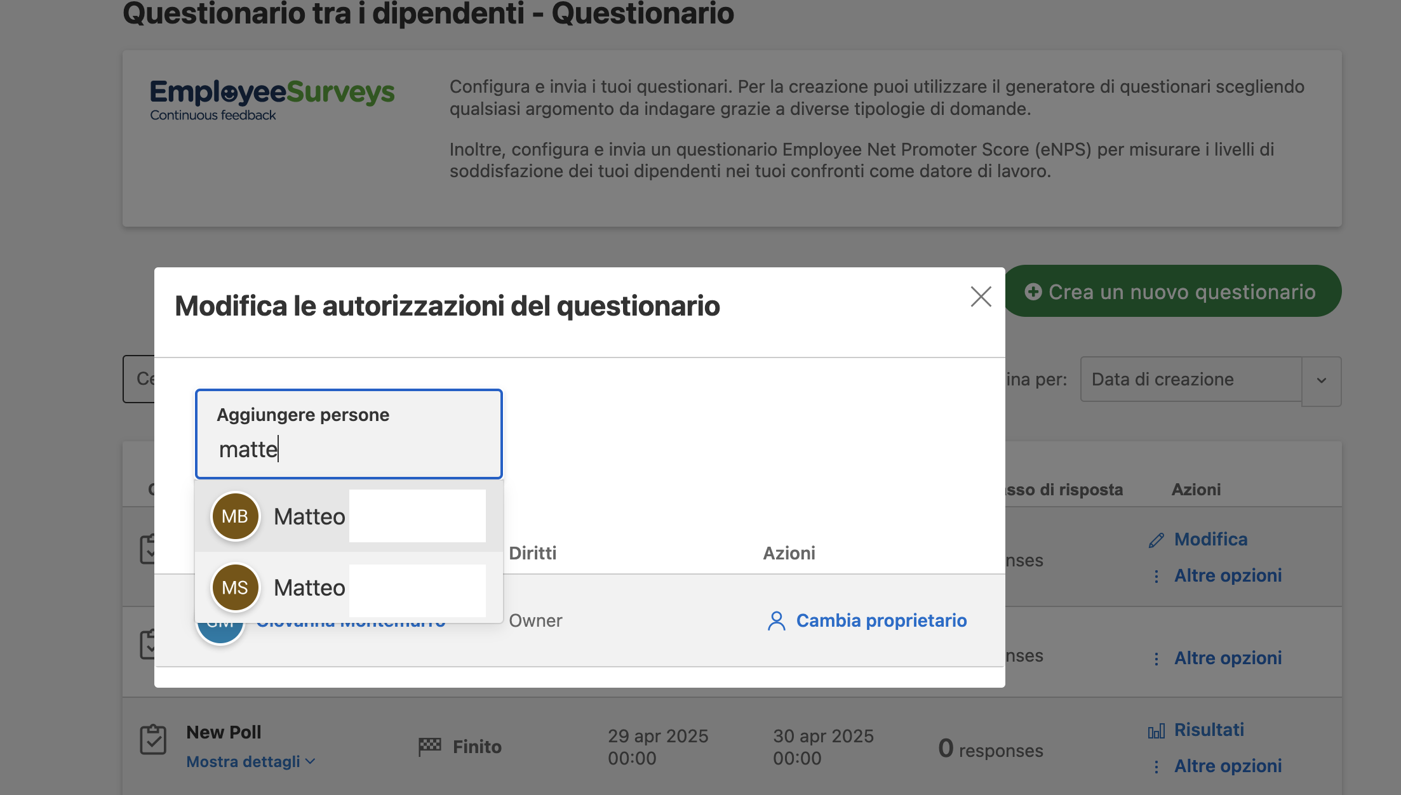Click three-dot icon below Modifica row
The width and height of the screenshot is (1401, 795).
click(x=1156, y=576)
